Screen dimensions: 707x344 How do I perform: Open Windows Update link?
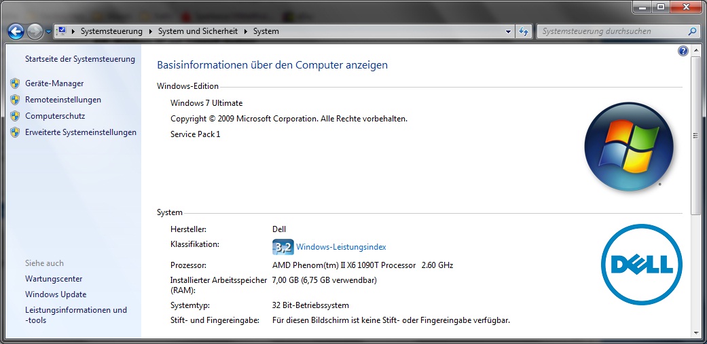(x=56, y=294)
